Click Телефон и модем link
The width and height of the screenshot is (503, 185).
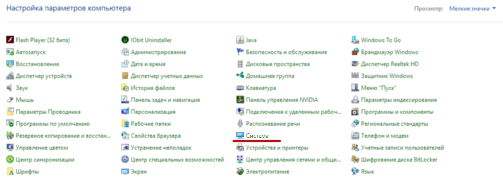[385, 136]
